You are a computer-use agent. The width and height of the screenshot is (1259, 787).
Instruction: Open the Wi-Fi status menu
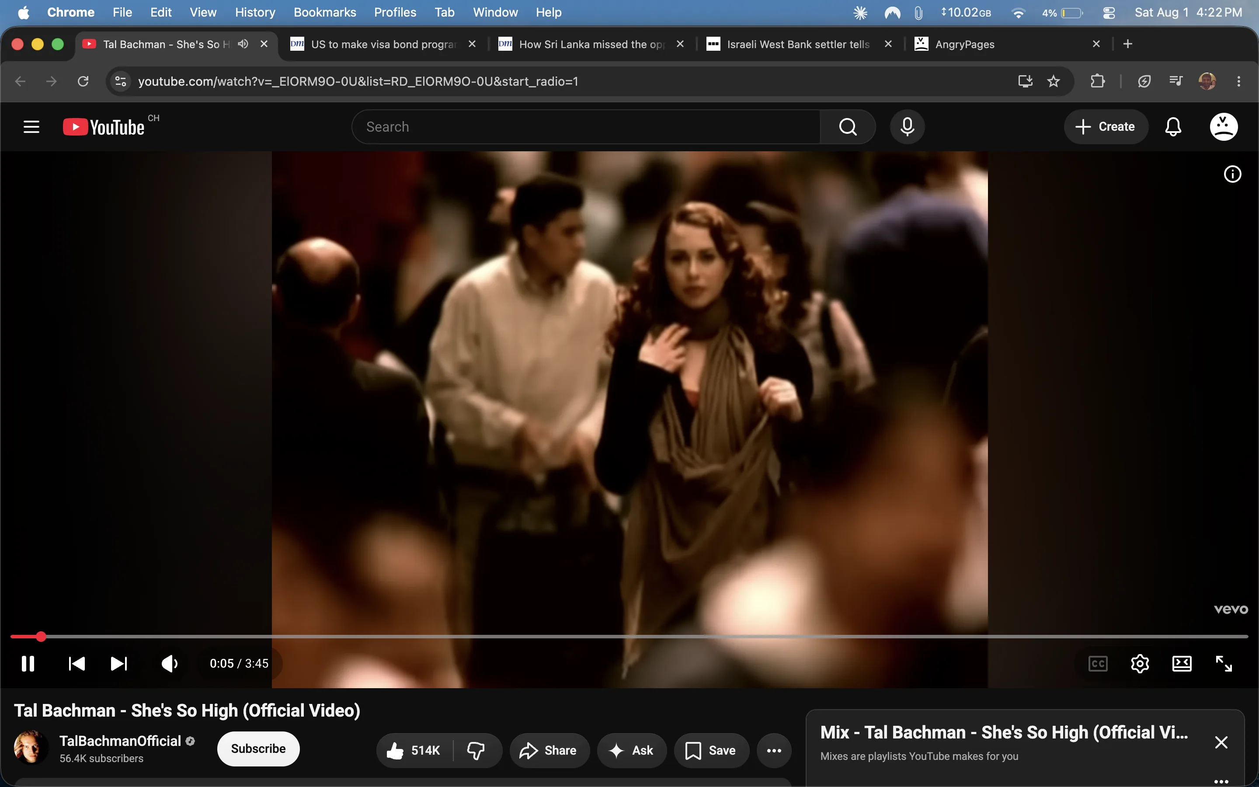point(1018,13)
